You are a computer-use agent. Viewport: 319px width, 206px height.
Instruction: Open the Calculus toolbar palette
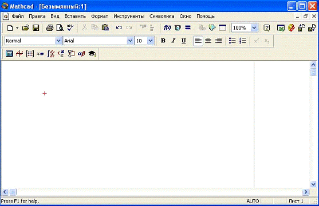coord(50,54)
